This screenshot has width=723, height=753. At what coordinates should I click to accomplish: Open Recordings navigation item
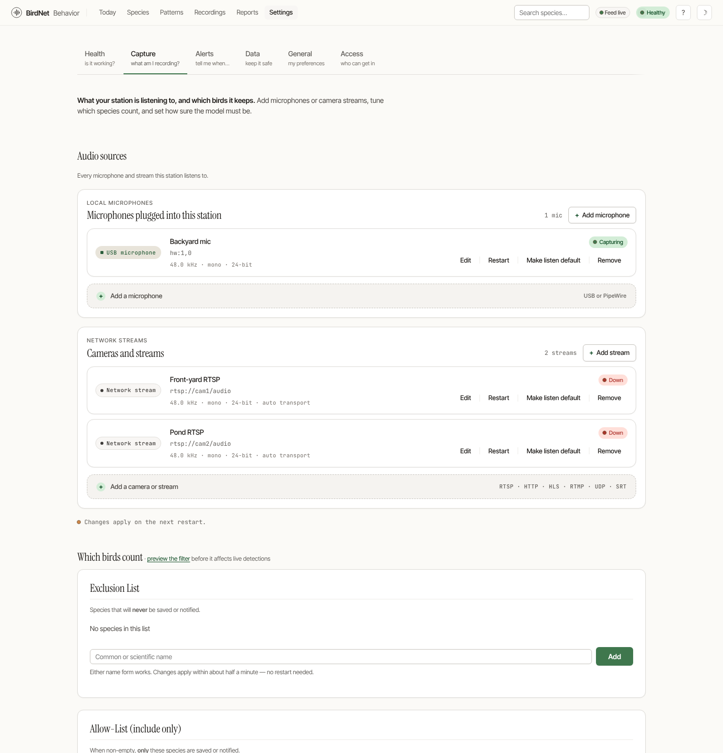click(x=210, y=13)
